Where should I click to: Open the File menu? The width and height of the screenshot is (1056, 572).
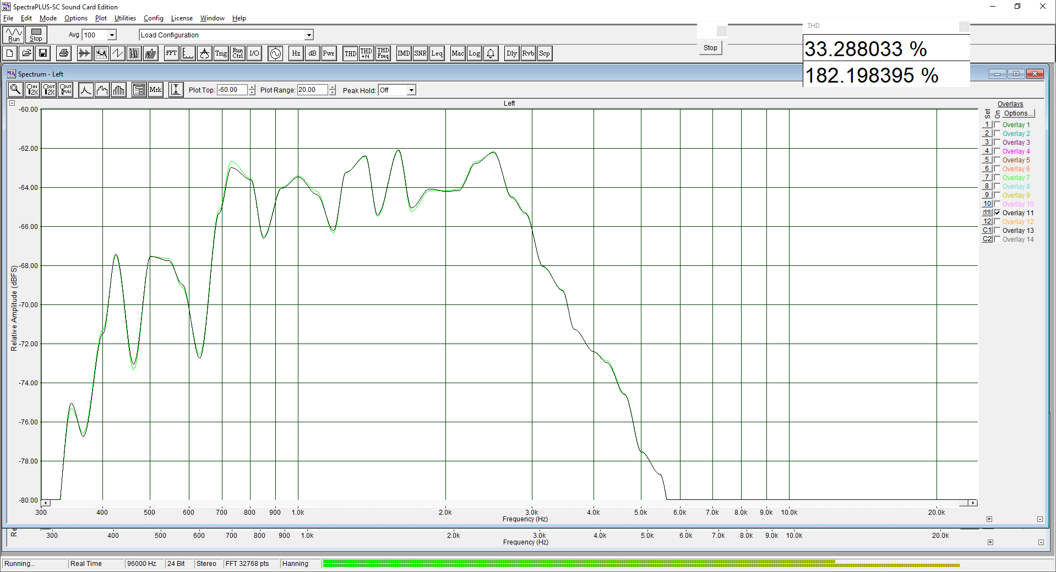pos(8,18)
